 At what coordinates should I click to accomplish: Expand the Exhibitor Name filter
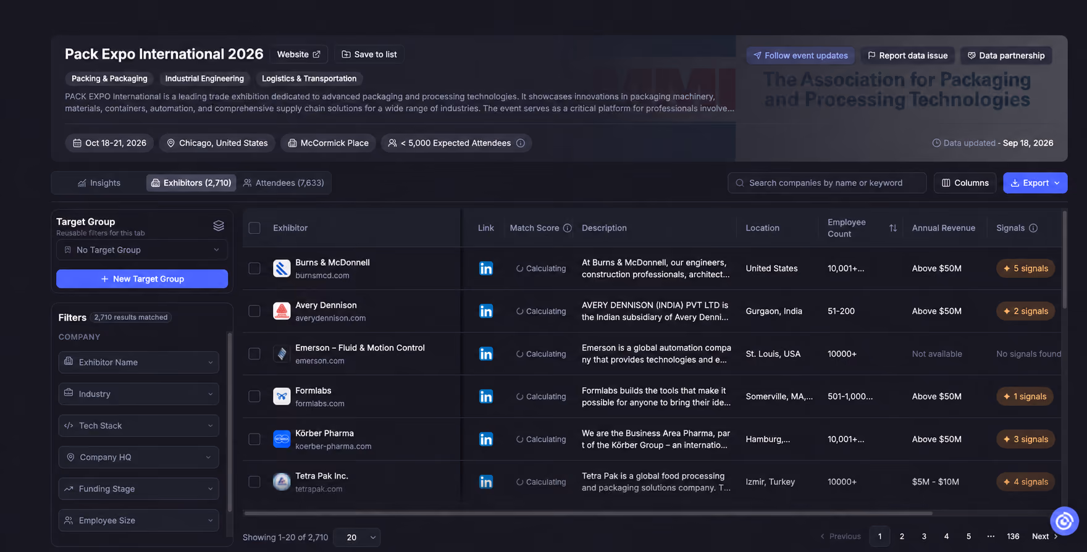pos(139,362)
